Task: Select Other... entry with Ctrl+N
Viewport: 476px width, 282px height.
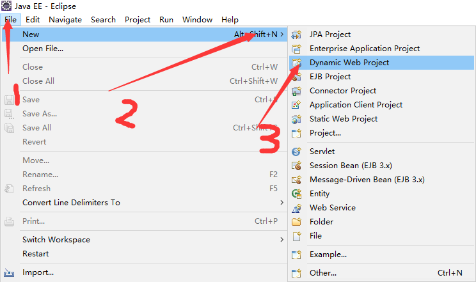Action: pos(381,273)
